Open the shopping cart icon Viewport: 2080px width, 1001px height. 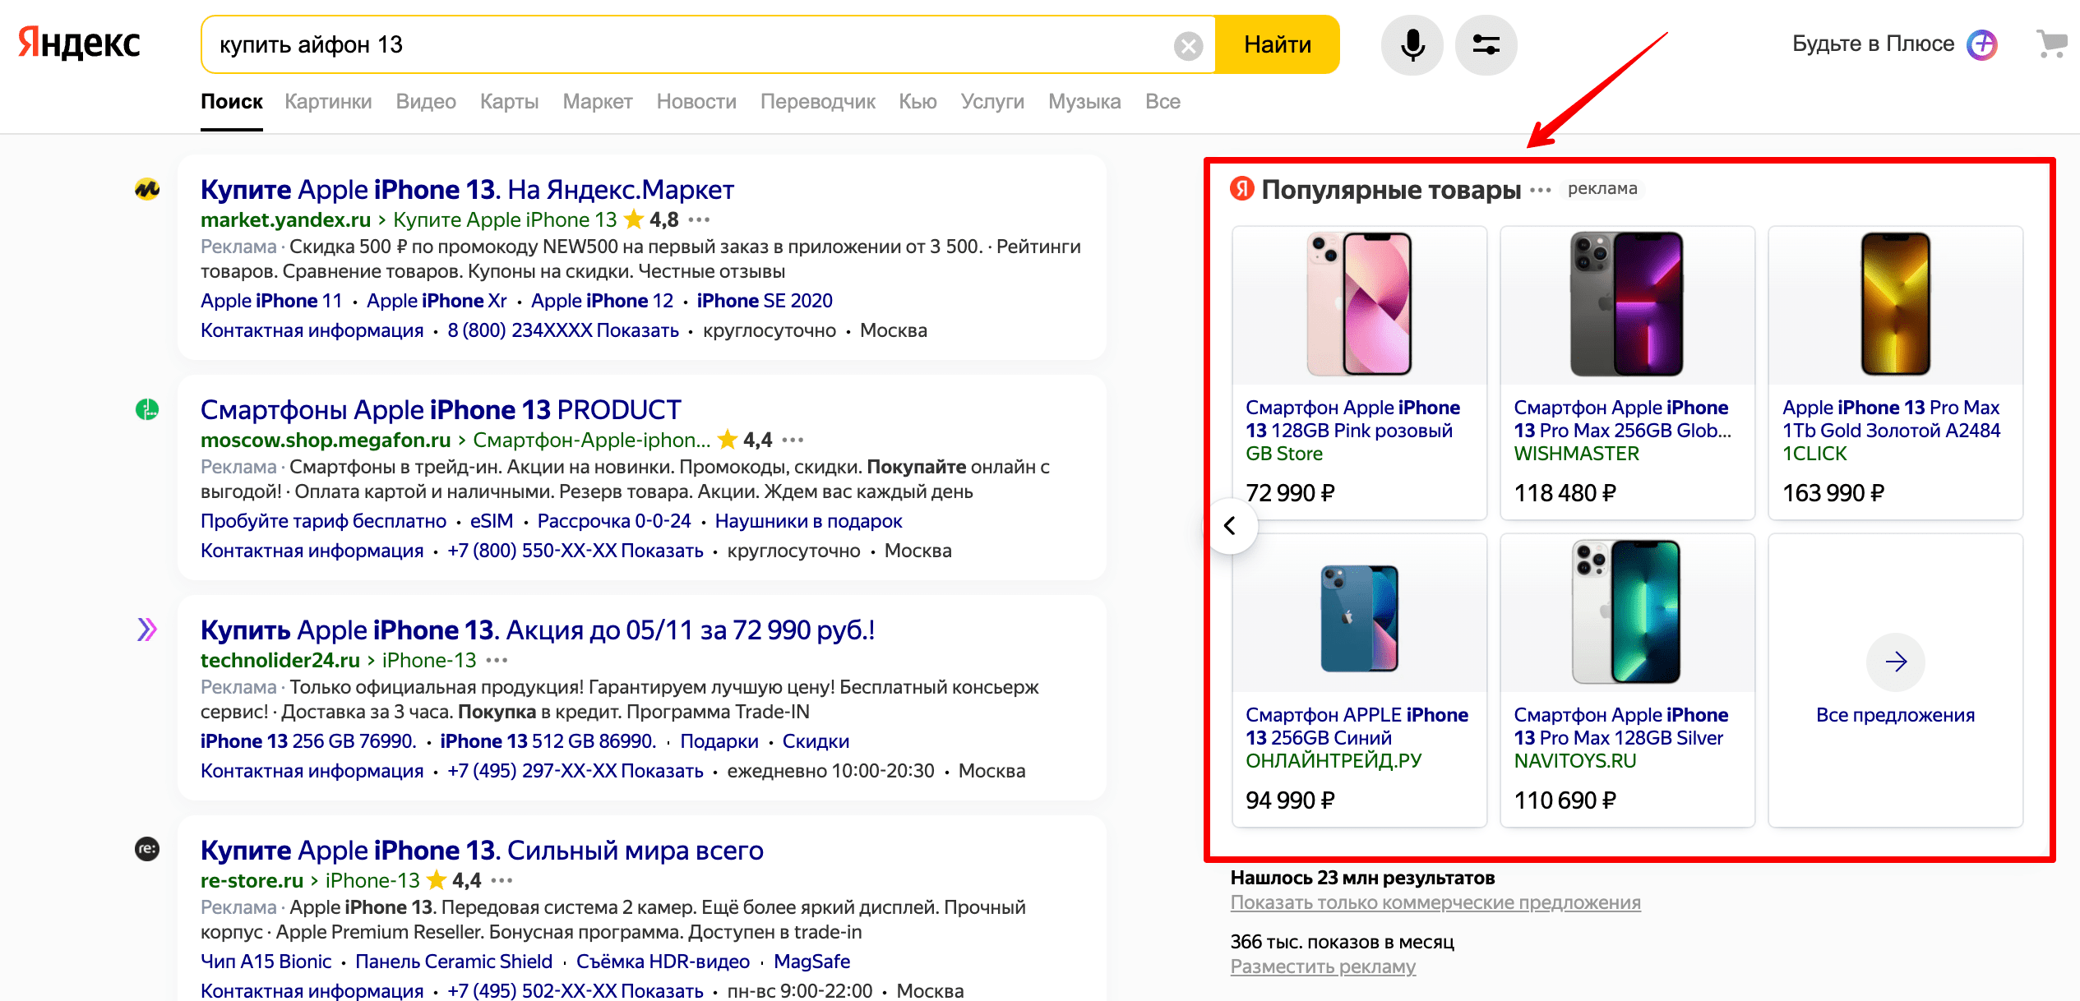[x=2052, y=44]
